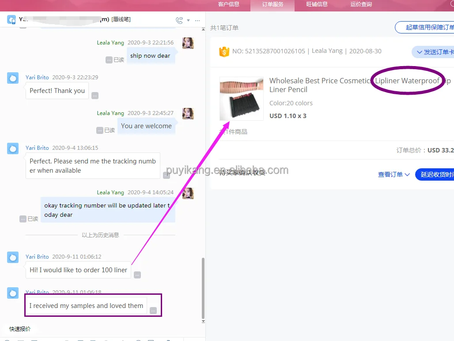
Task: Click Leala Yang avatar on 'You are welcome' message
Action: coord(188,114)
